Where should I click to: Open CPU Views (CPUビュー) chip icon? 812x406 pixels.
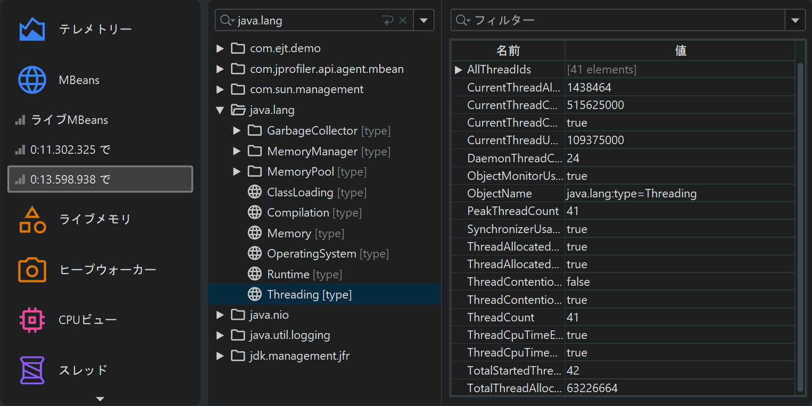click(x=32, y=320)
